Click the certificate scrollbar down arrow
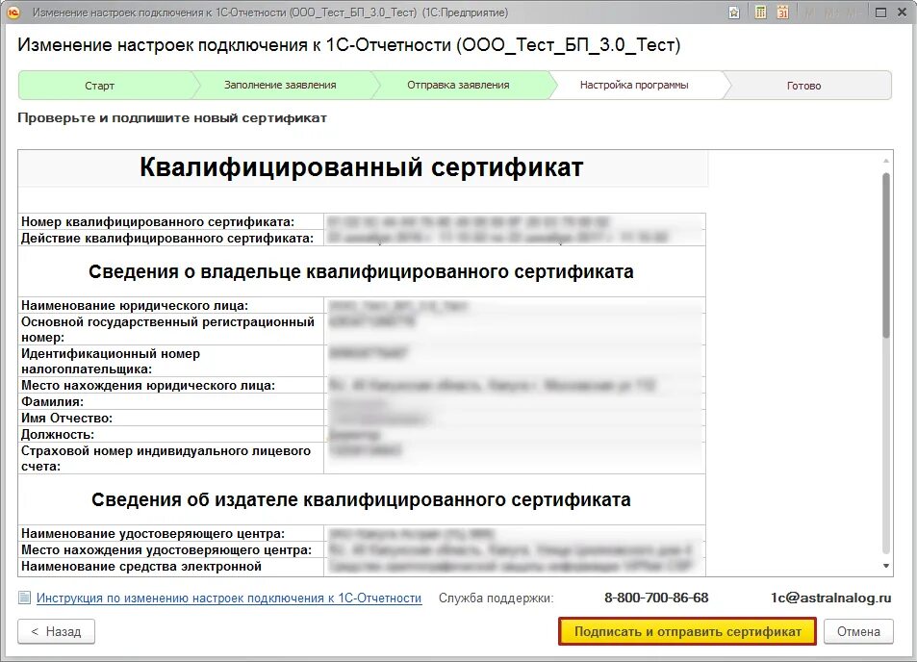 point(886,566)
